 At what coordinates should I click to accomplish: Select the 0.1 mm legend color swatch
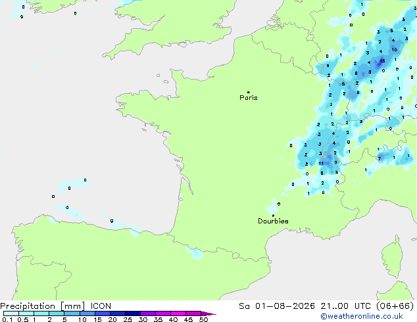pyautogui.click(x=11, y=313)
